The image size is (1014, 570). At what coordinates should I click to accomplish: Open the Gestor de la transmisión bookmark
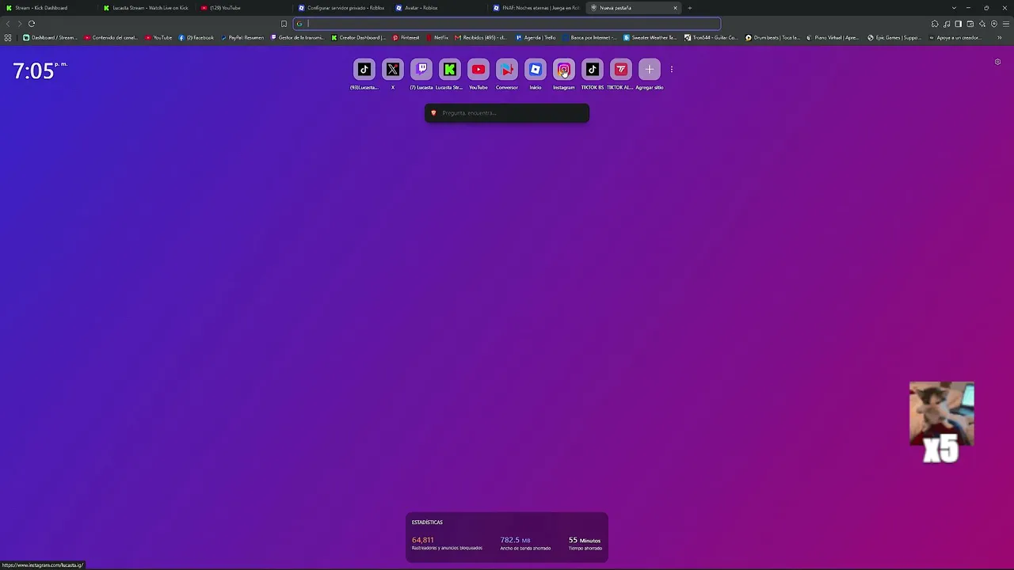point(298,37)
